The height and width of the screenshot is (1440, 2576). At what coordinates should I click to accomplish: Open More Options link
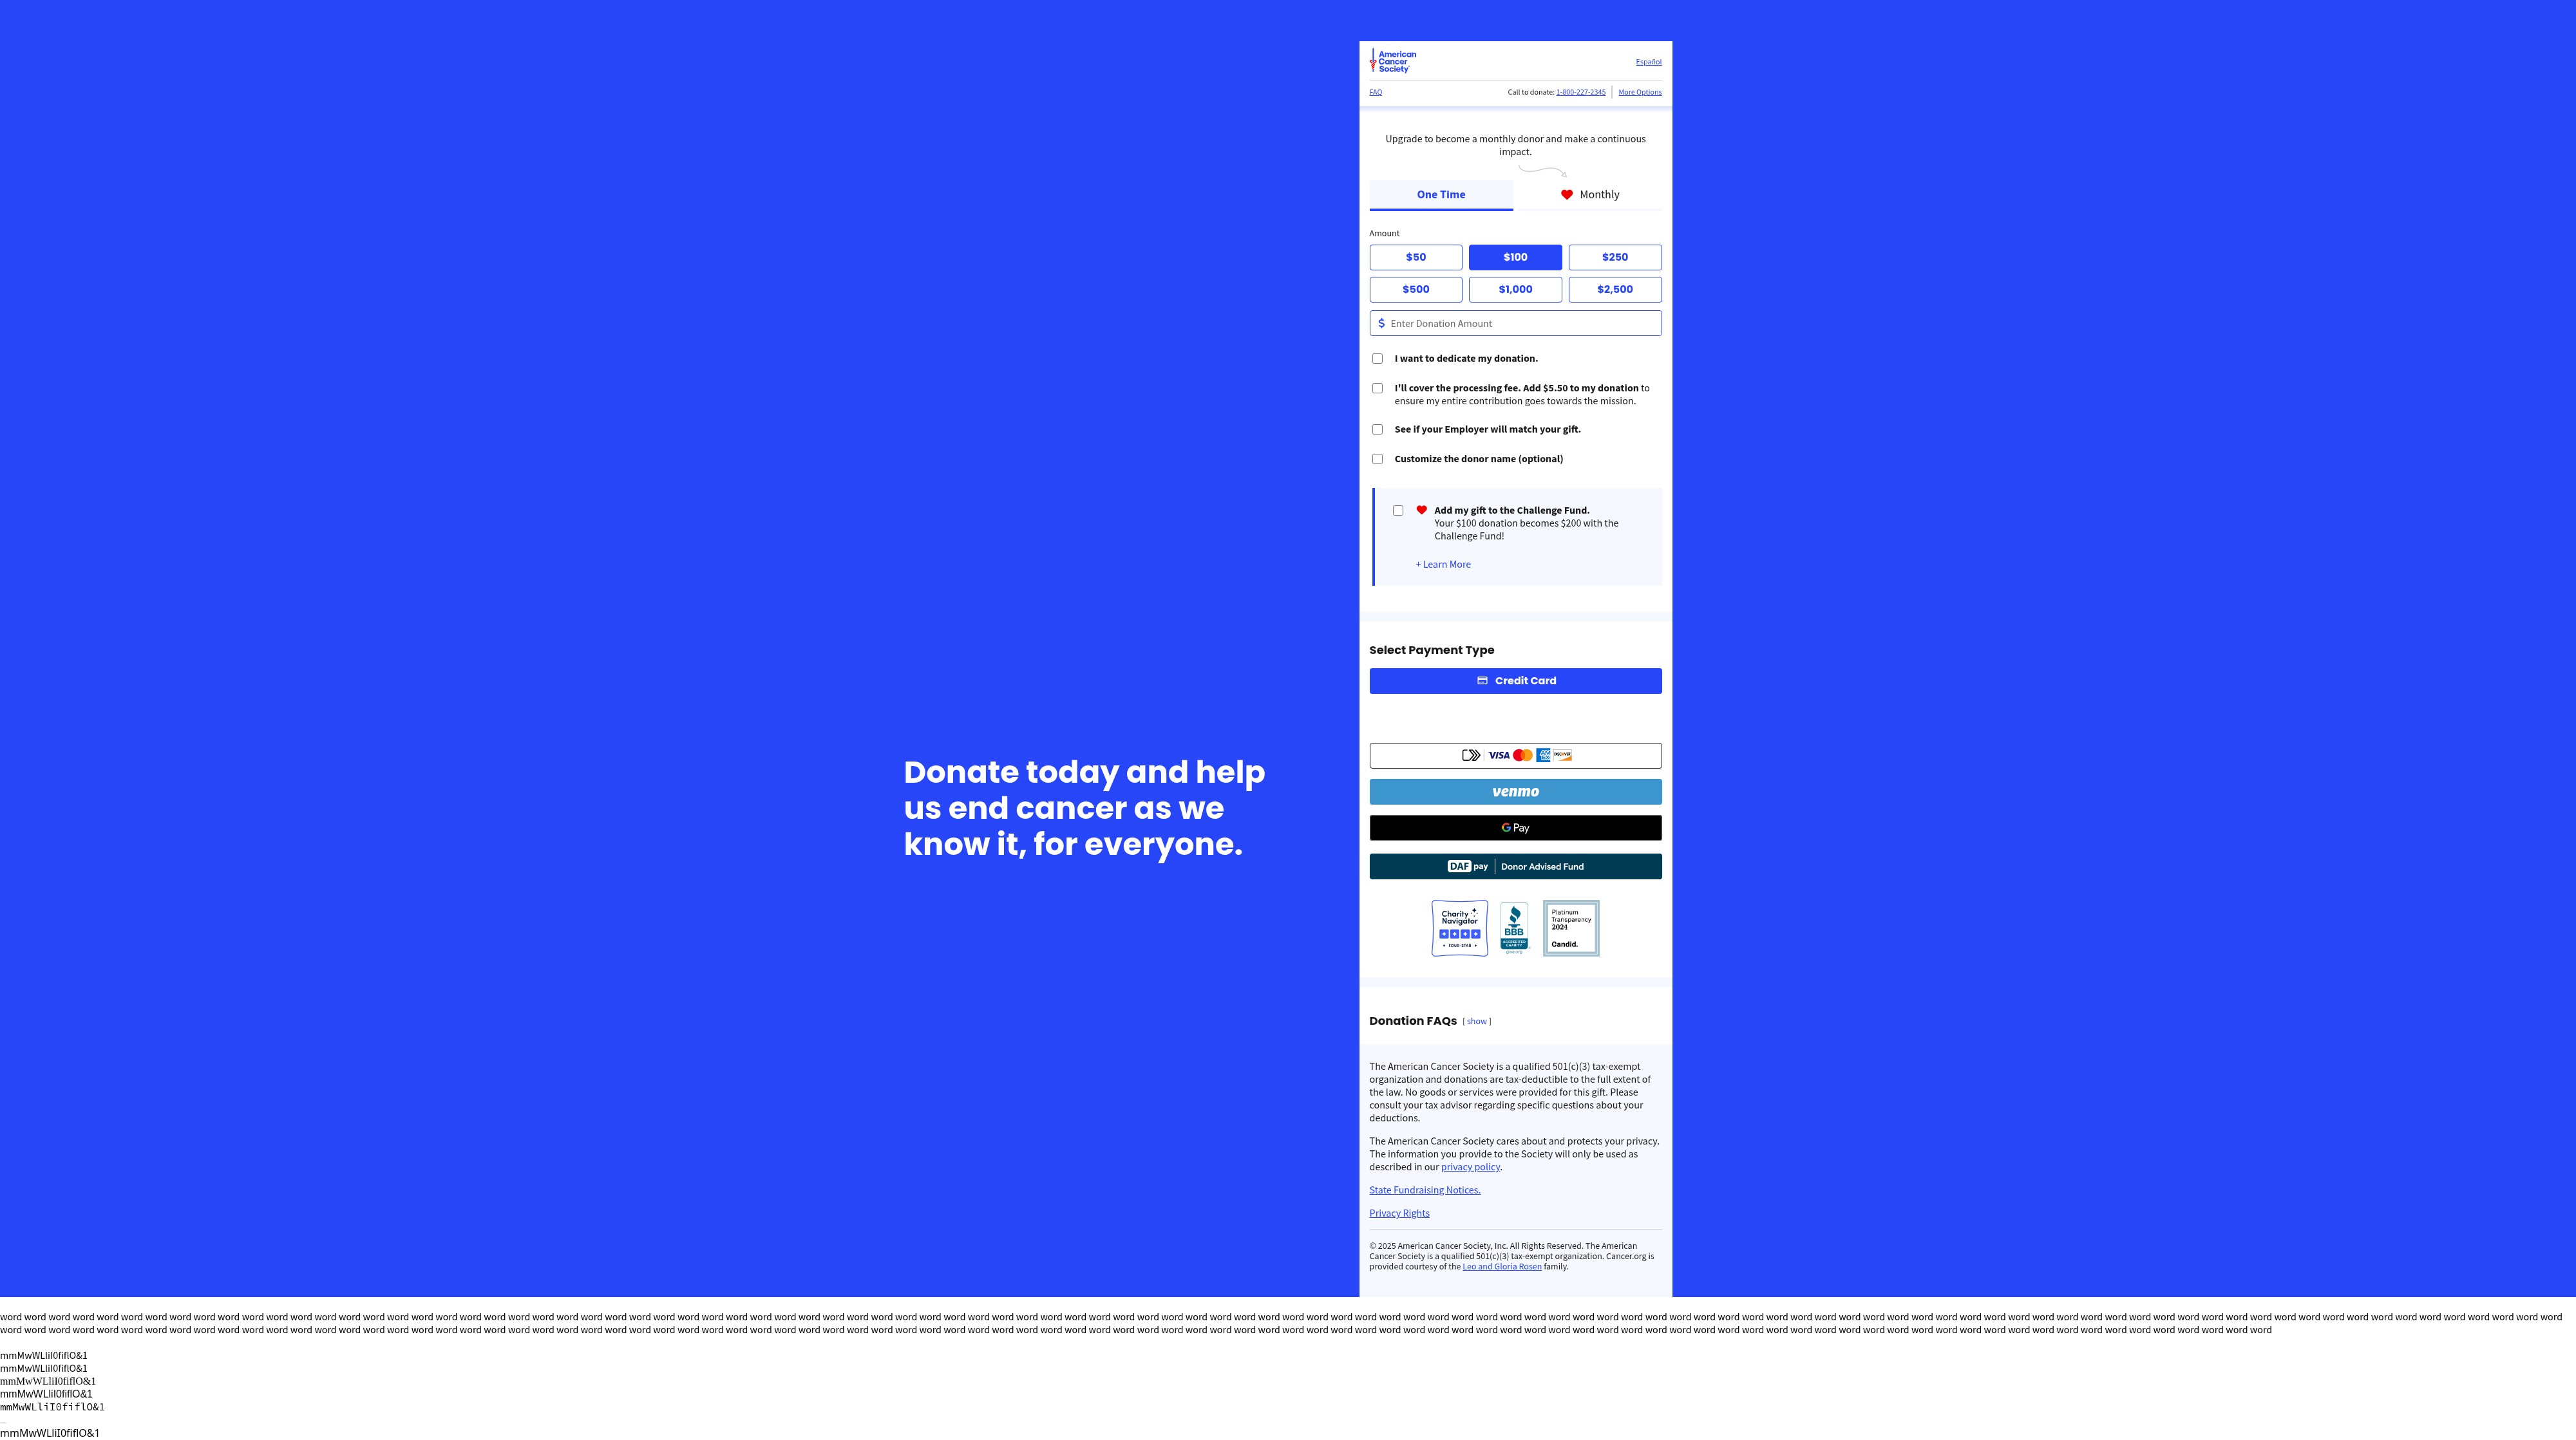(x=1639, y=92)
